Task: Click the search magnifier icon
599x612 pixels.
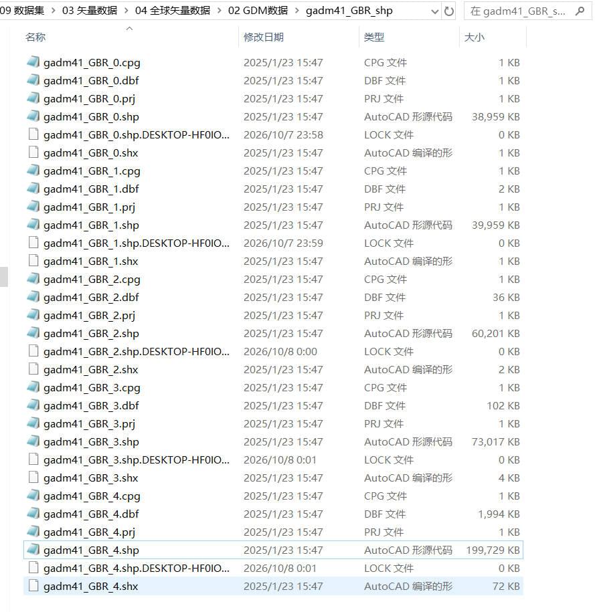Action: [580, 11]
